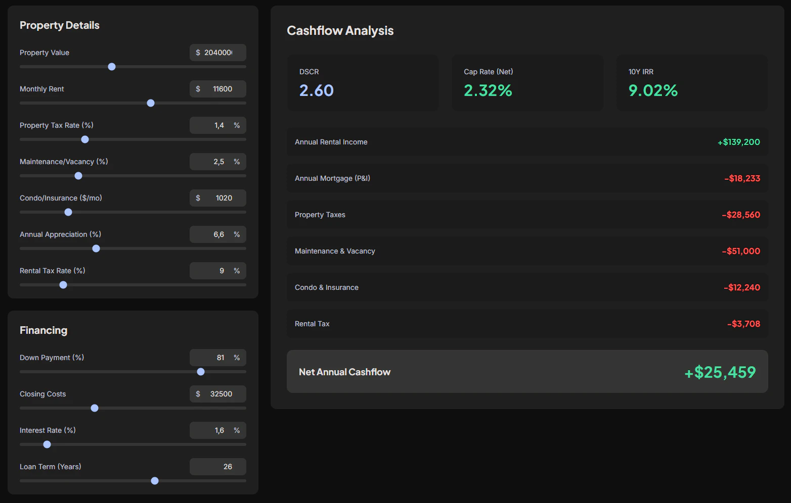The width and height of the screenshot is (791, 503).
Task: Click the Down Payment percentage field
Action: point(218,358)
